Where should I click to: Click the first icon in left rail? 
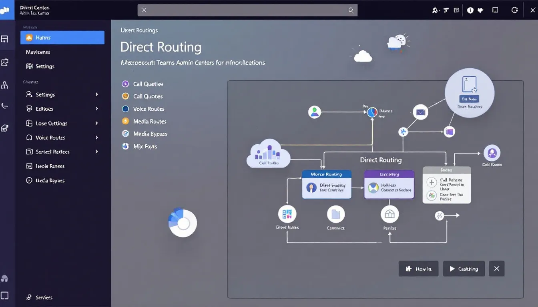(5, 39)
